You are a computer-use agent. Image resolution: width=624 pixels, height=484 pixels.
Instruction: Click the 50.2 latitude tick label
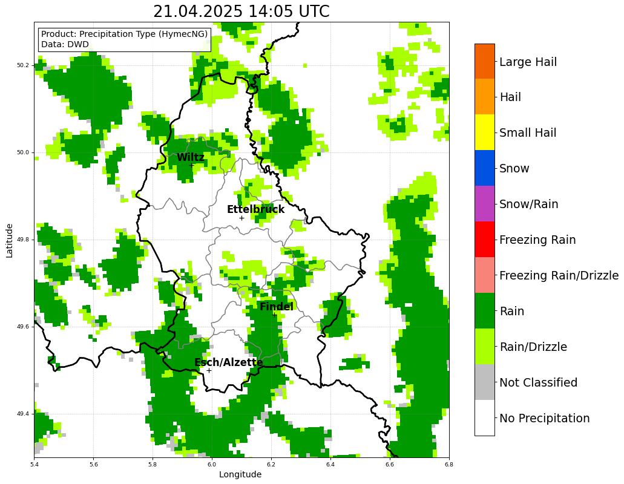point(23,65)
